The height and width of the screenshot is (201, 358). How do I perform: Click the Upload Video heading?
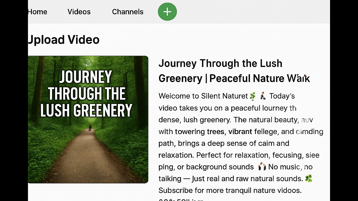point(64,40)
